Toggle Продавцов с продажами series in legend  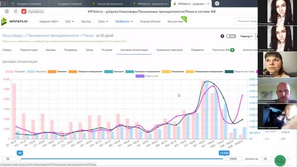click(x=205, y=71)
